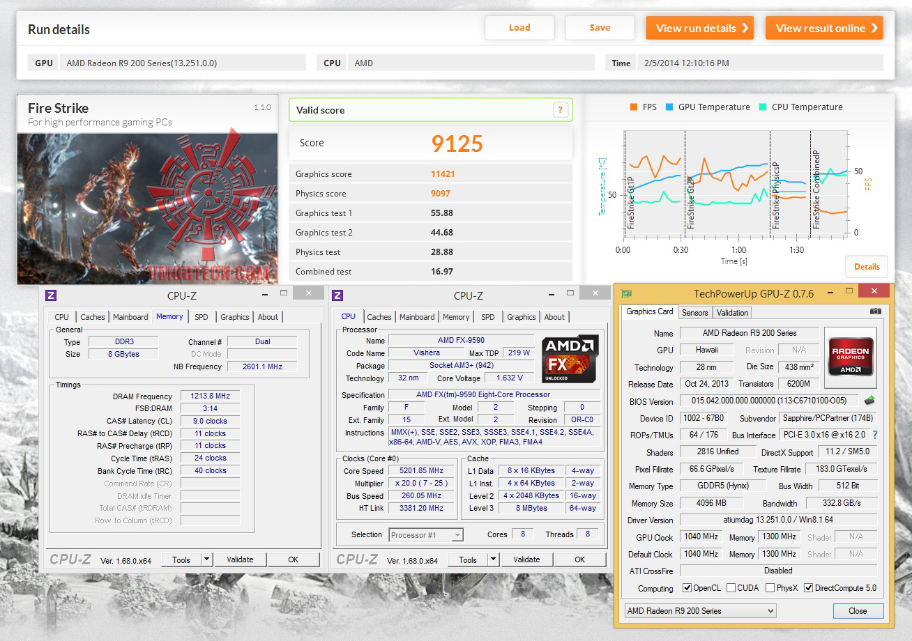Screen dimensions: 912x641
Task: Switch to the Sensors tab in GPU-Z
Action: pyautogui.click(x=694, y=312)
